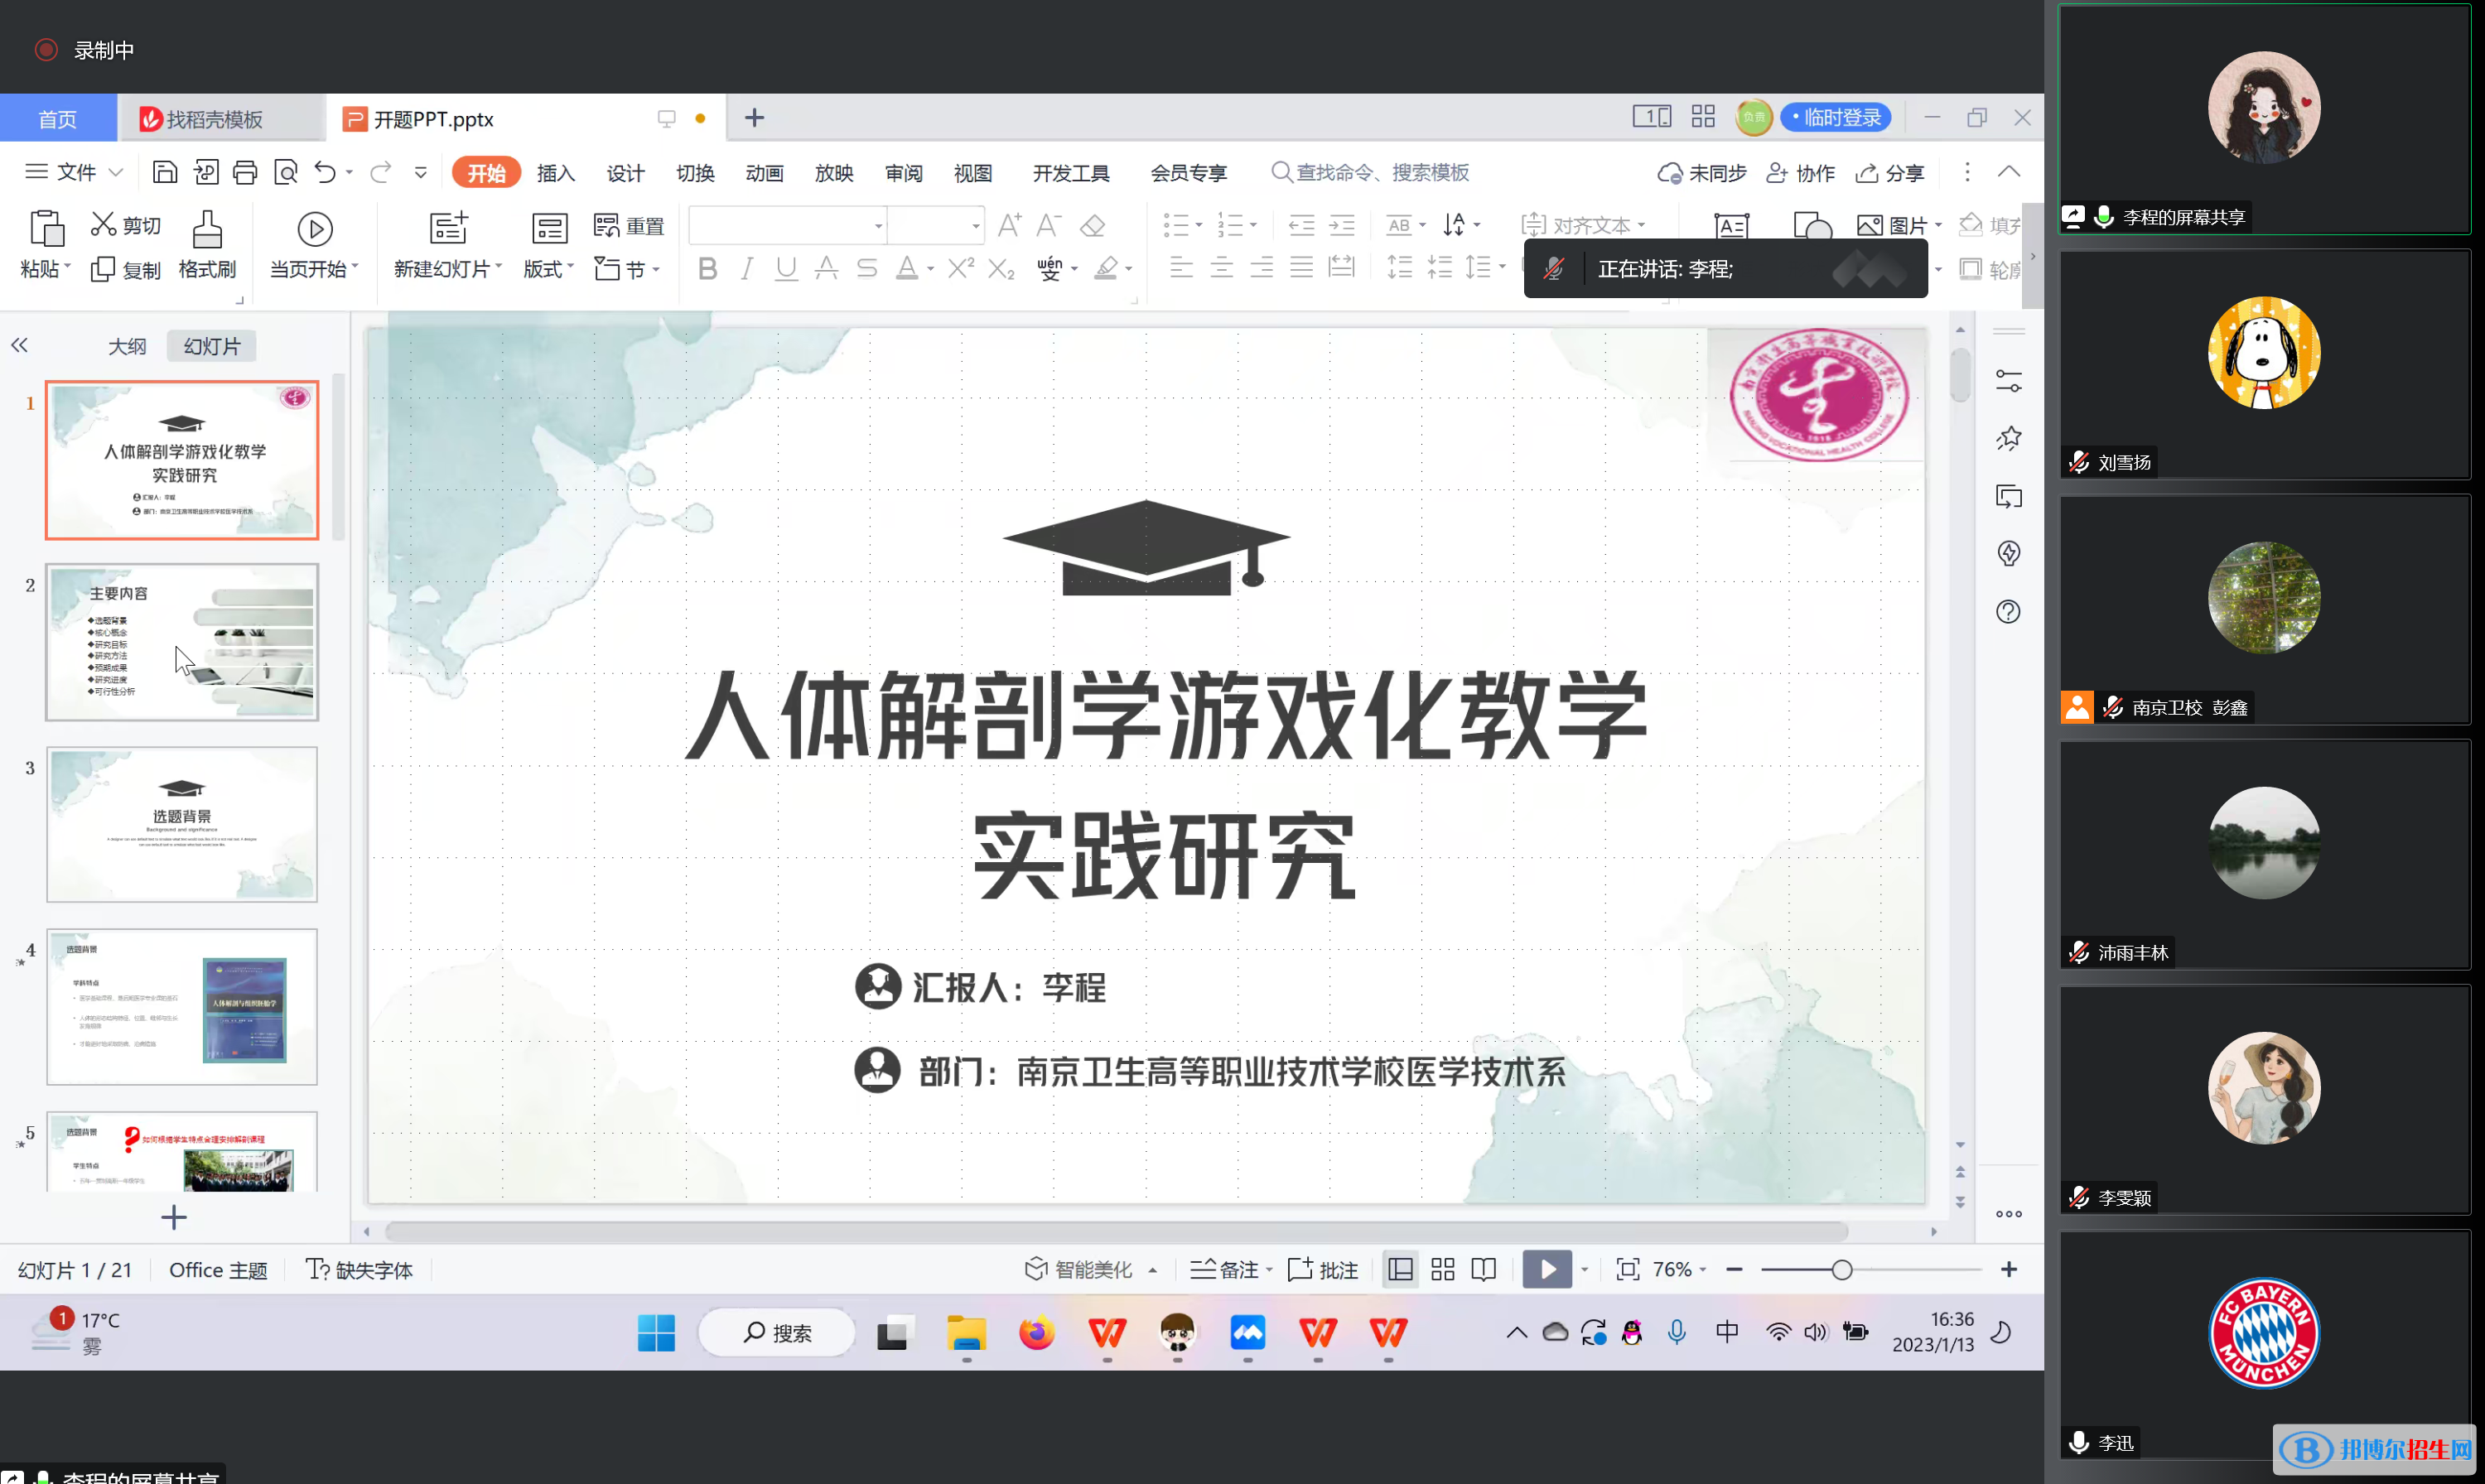Click the Save icon in quick toolbar
Image resolution: width=2485 pixels, height=1484 pixels.
164,172
